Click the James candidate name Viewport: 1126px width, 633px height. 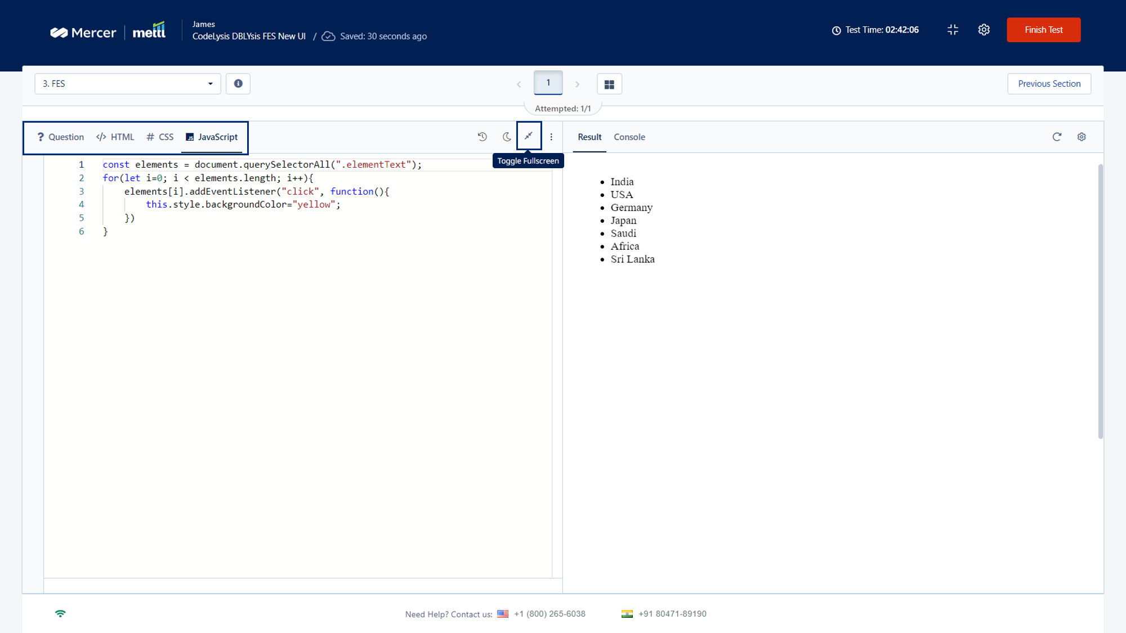pos(203,24)
